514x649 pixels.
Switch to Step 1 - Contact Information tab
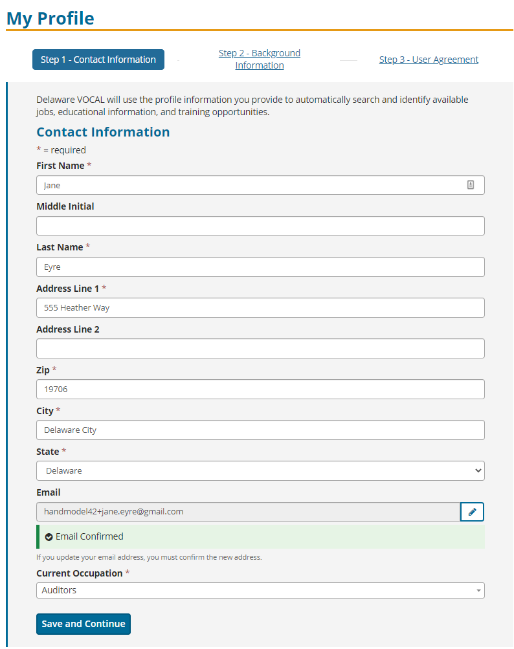click(98, 60)
